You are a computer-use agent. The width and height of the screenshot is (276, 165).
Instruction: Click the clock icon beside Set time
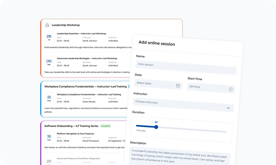click(x=231, y=89)
